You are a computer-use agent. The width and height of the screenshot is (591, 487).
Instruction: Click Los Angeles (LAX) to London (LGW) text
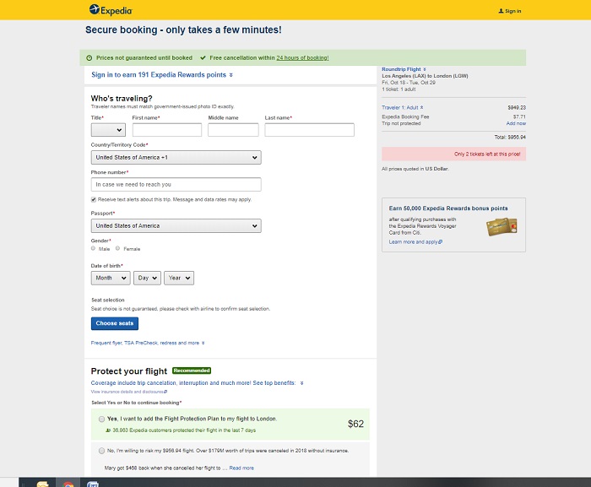tap(425, 76)
